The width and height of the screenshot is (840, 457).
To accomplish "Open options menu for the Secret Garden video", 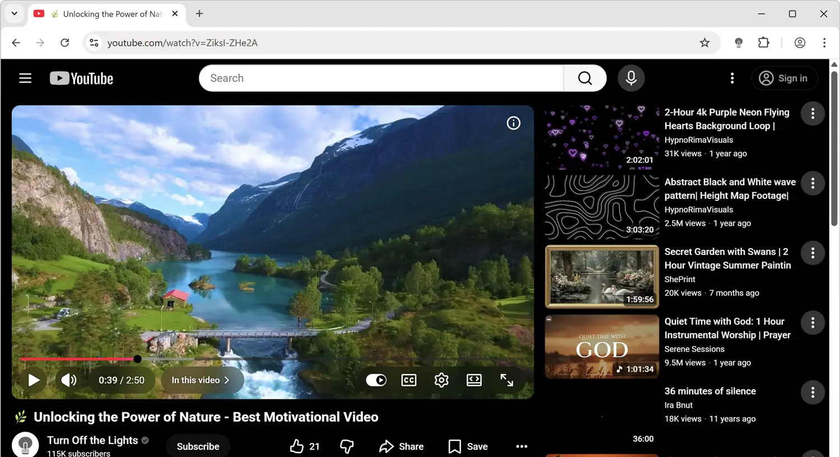I will pos(813,253).
